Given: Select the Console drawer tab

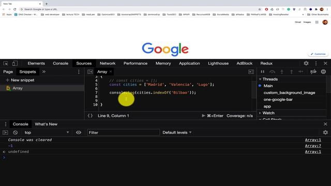Looking at the screenshot, I should (21, 124).
